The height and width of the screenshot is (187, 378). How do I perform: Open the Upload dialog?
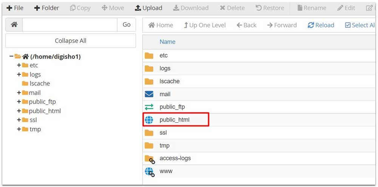pyautogui.click(x=149, y=8)
